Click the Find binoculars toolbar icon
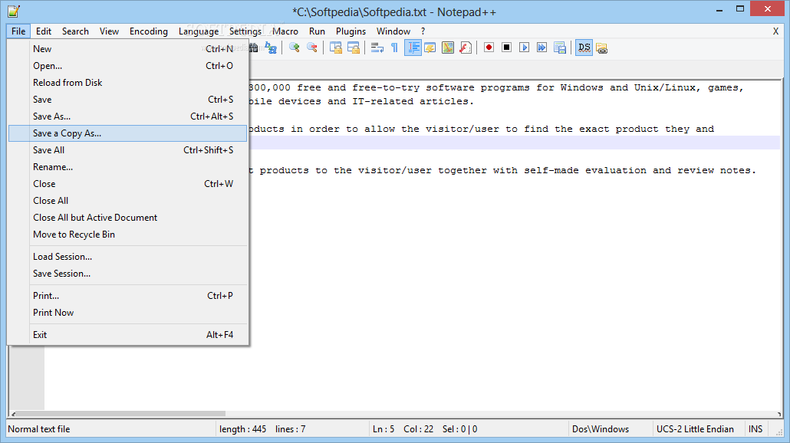The image size is (790, 443). [x=253, y=48]
